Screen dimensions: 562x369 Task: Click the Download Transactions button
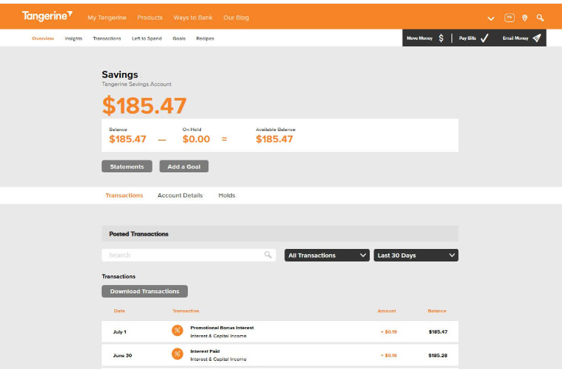coord(144,291)
